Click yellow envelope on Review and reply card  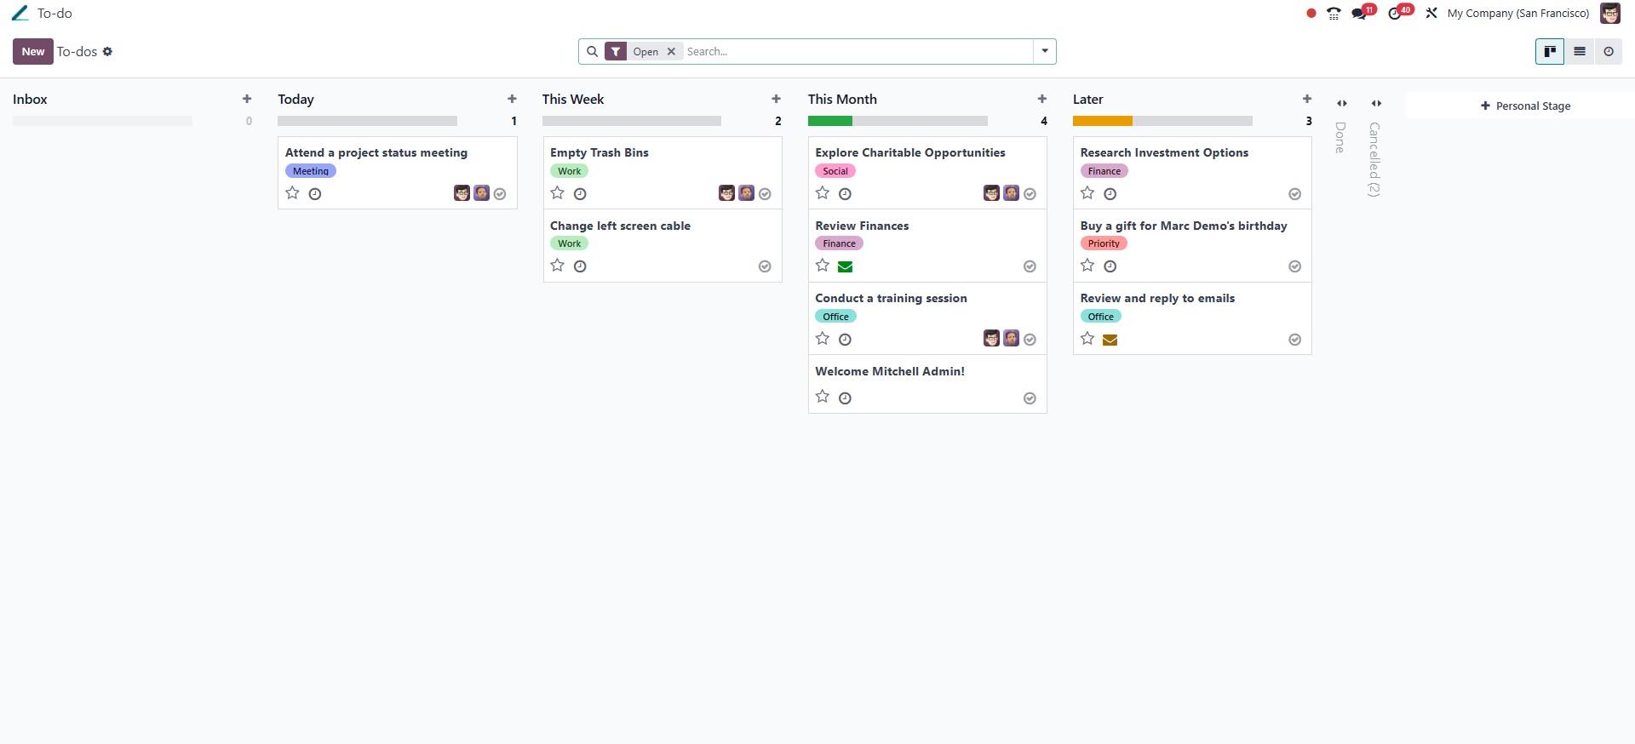pos(1110,341)
